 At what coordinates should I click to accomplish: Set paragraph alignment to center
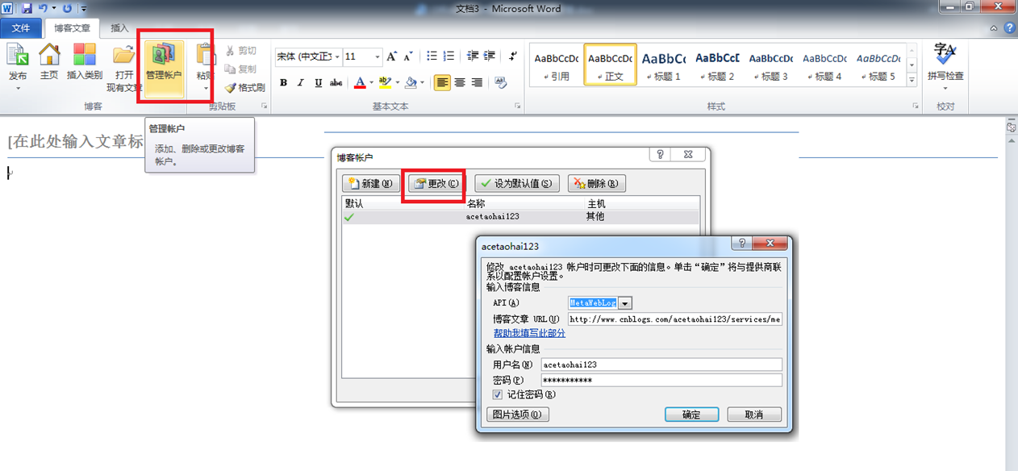[x=460, y=82]
